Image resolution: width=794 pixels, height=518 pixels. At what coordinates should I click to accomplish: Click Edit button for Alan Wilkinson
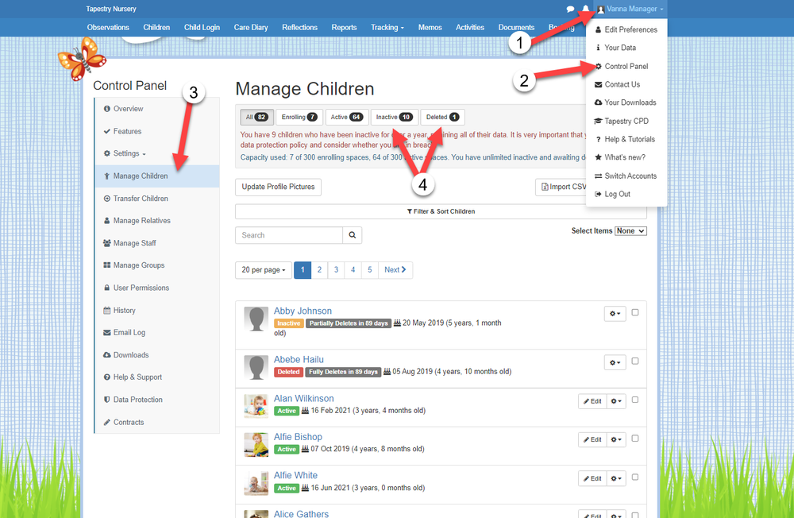[x=592, y=401]
